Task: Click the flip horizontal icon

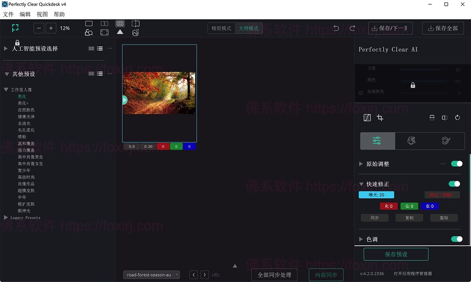Action: (445, 118)
